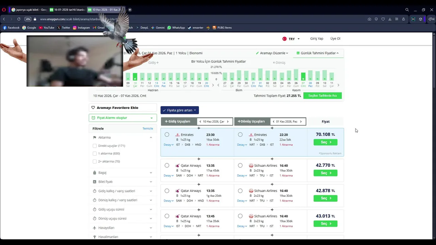The image size is (436, 245).
Task: Take a snapshot with the camera icon
Action: click(369, 19)
